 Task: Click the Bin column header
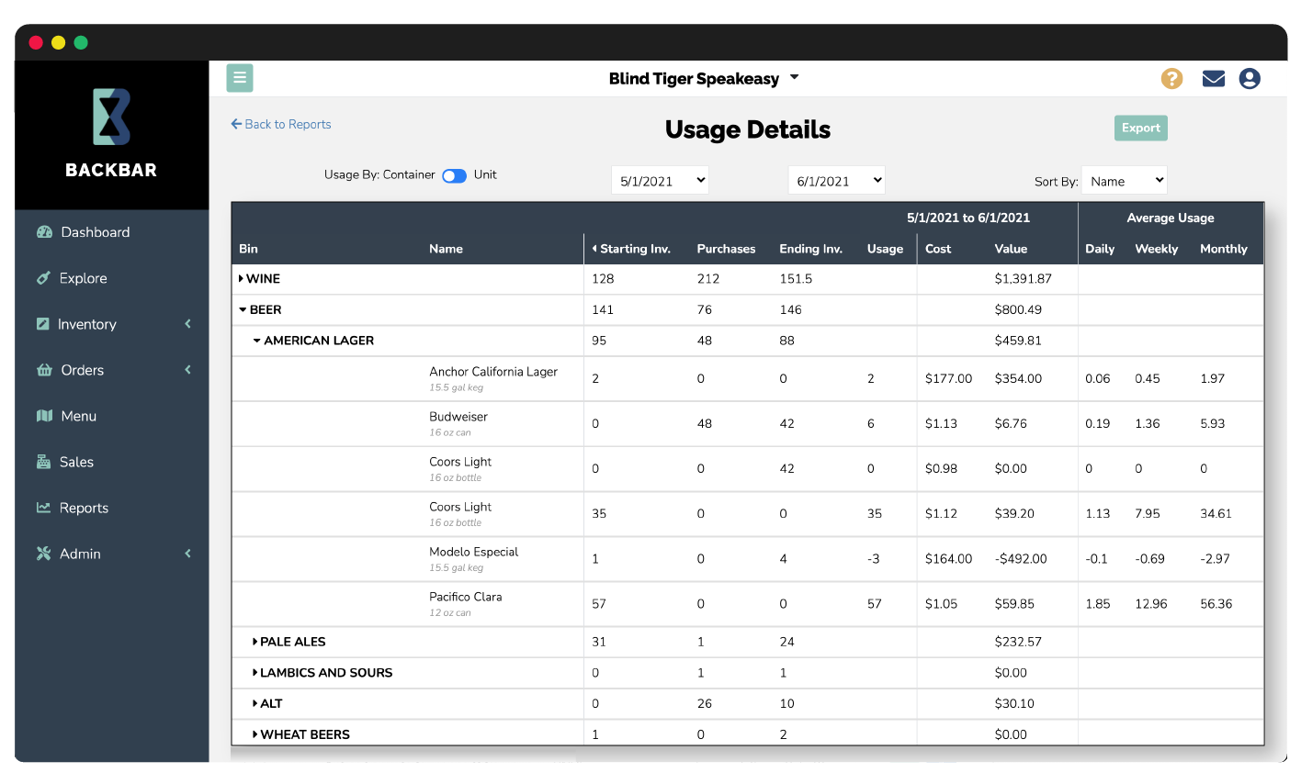tap(248, 249)
